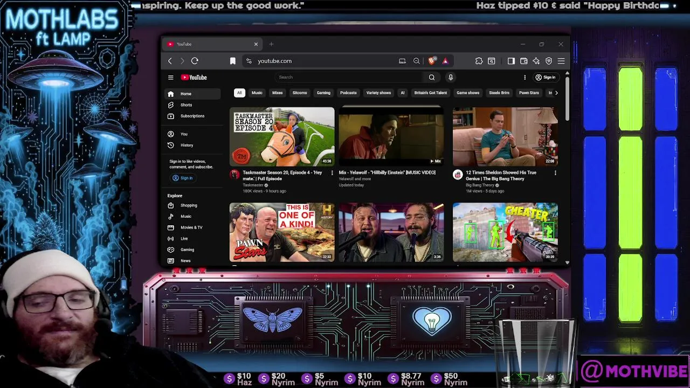Open the Brave Wallet icon

click(523, 61)
